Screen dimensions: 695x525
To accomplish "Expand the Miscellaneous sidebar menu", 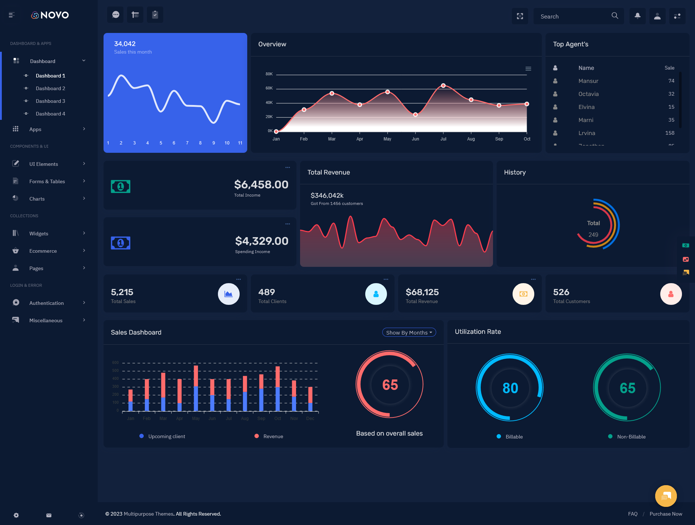I will tap(49, 320).
